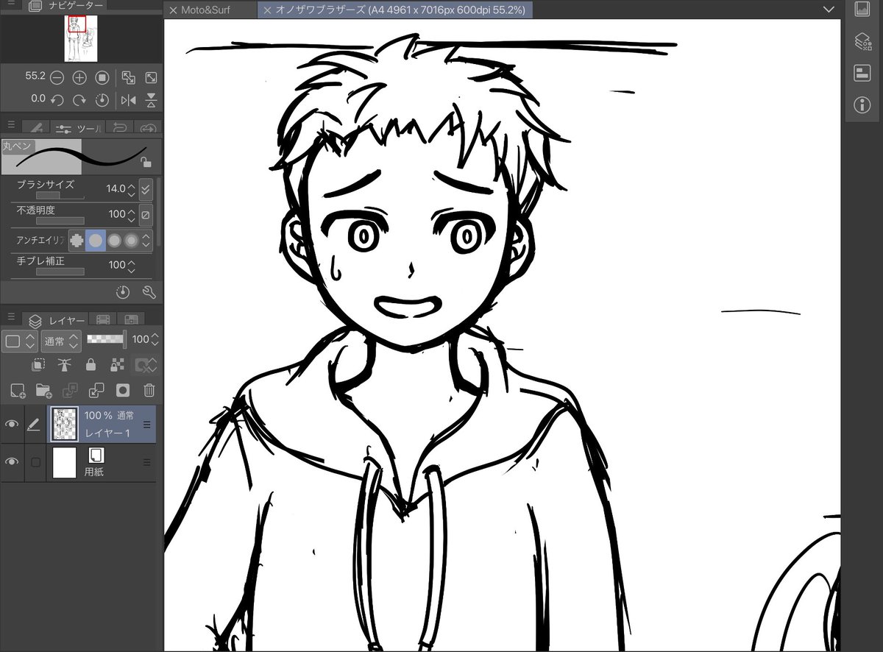Click the layer opacity 100 stepper arrows

[155, 340]
